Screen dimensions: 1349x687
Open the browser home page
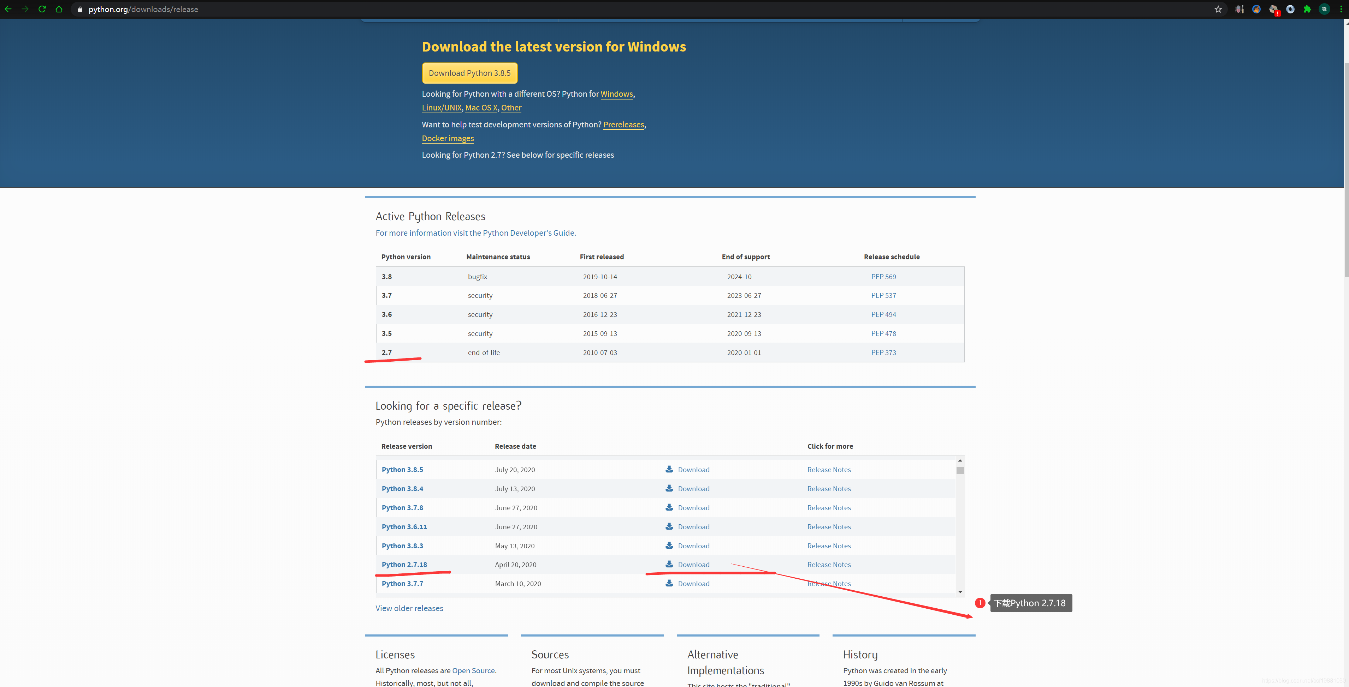pos(59,9)
